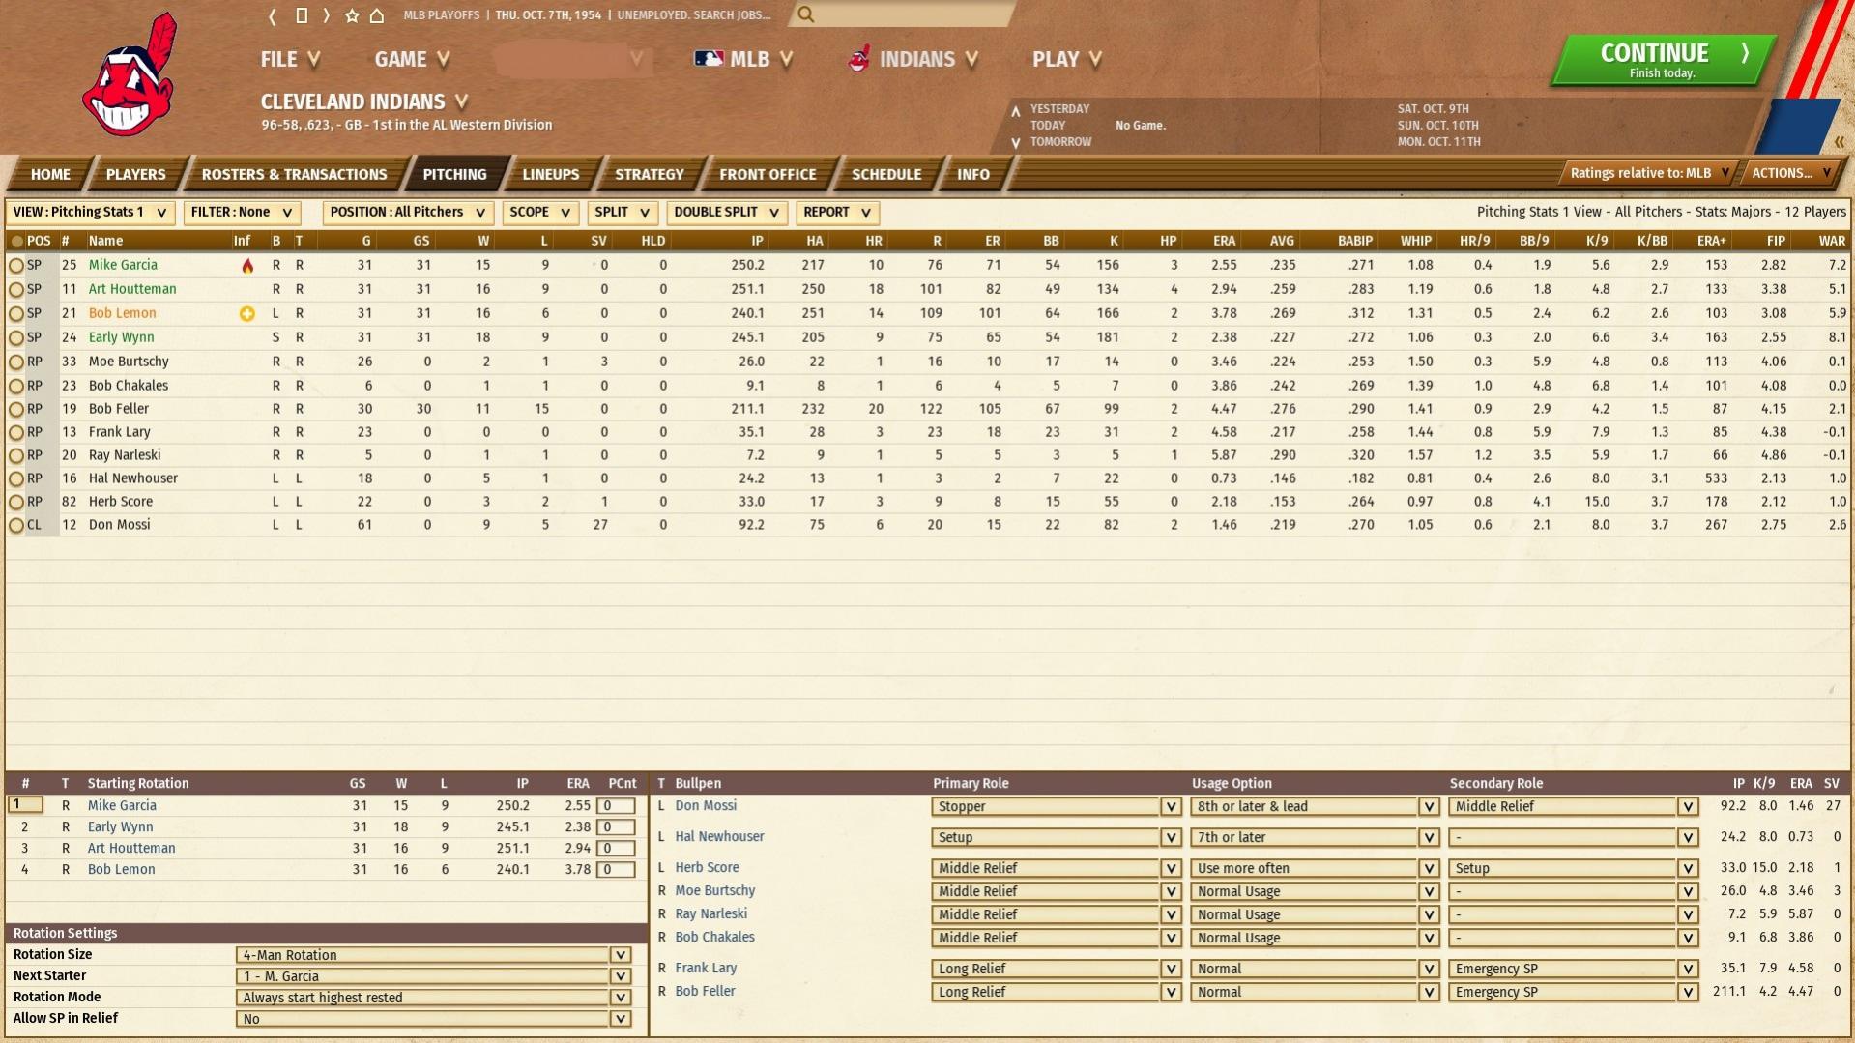Select Bob Lemon's row radio circle
Viewport: 1855px width, 1043px height.
16,313
